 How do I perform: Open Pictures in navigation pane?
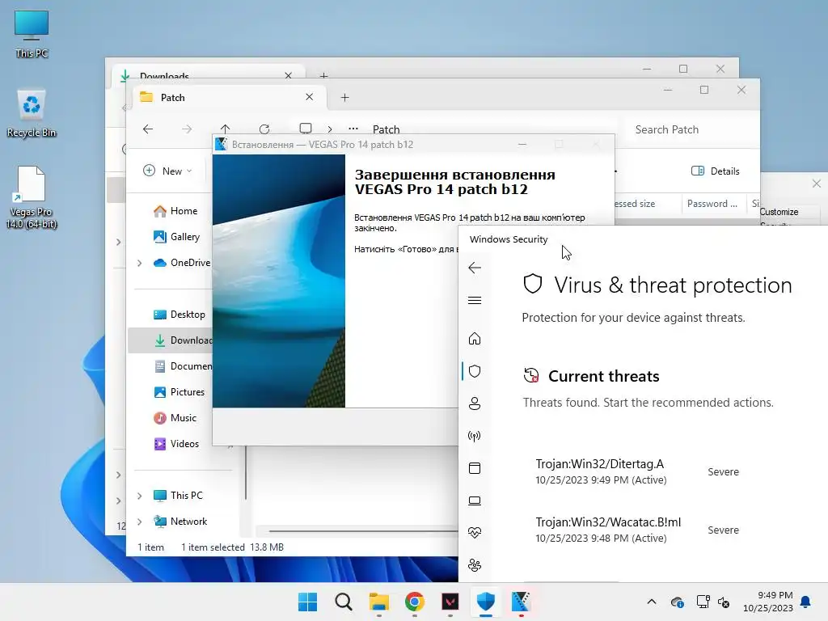pos(179,392)
